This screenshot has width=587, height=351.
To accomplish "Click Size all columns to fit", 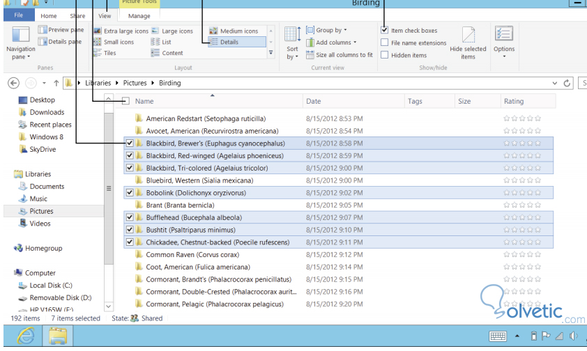I will pos(340,54).
